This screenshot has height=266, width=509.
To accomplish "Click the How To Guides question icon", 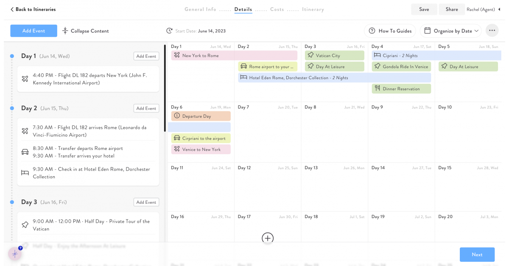I will tap(372, 31).
